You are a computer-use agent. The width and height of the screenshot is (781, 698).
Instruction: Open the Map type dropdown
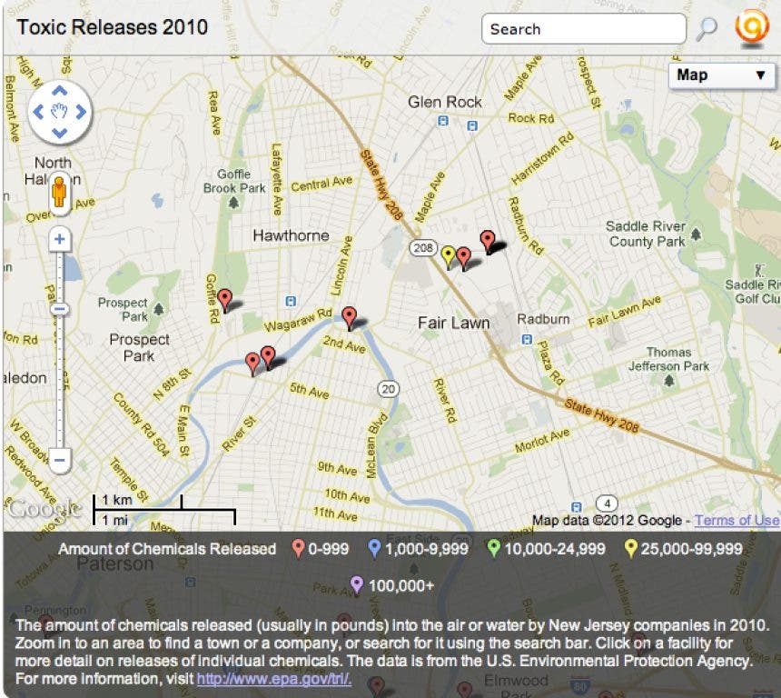(722, 75)
